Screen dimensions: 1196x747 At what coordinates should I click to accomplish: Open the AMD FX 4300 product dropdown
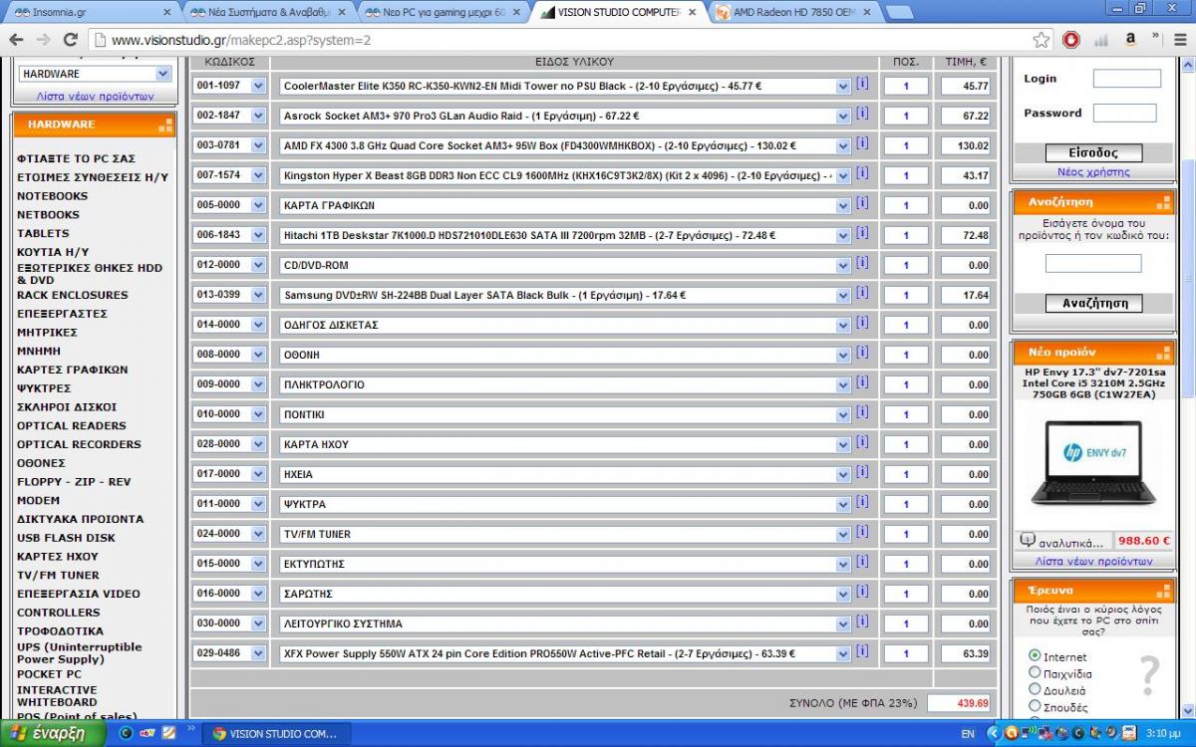coord(564,146)
